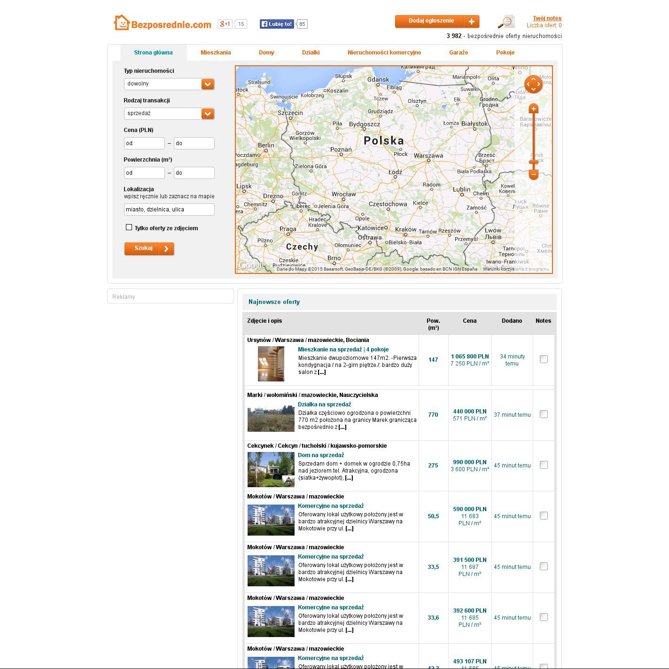Switch to Mieszkania tab

pyautogui.click(x=216, y=53)
